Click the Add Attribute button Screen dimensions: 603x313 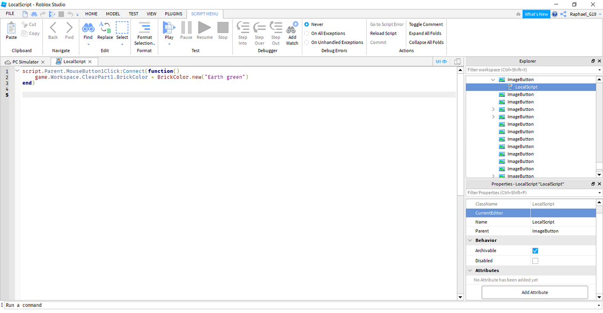click(534, 293)
